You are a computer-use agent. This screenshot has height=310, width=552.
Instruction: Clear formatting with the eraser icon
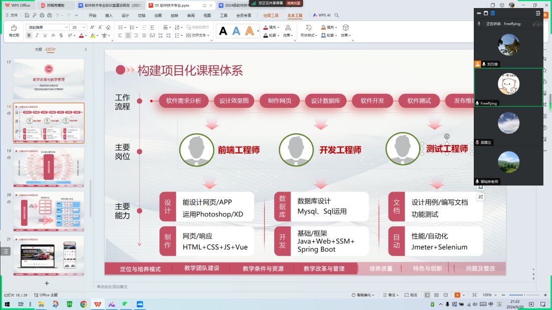tap(108, 27)
